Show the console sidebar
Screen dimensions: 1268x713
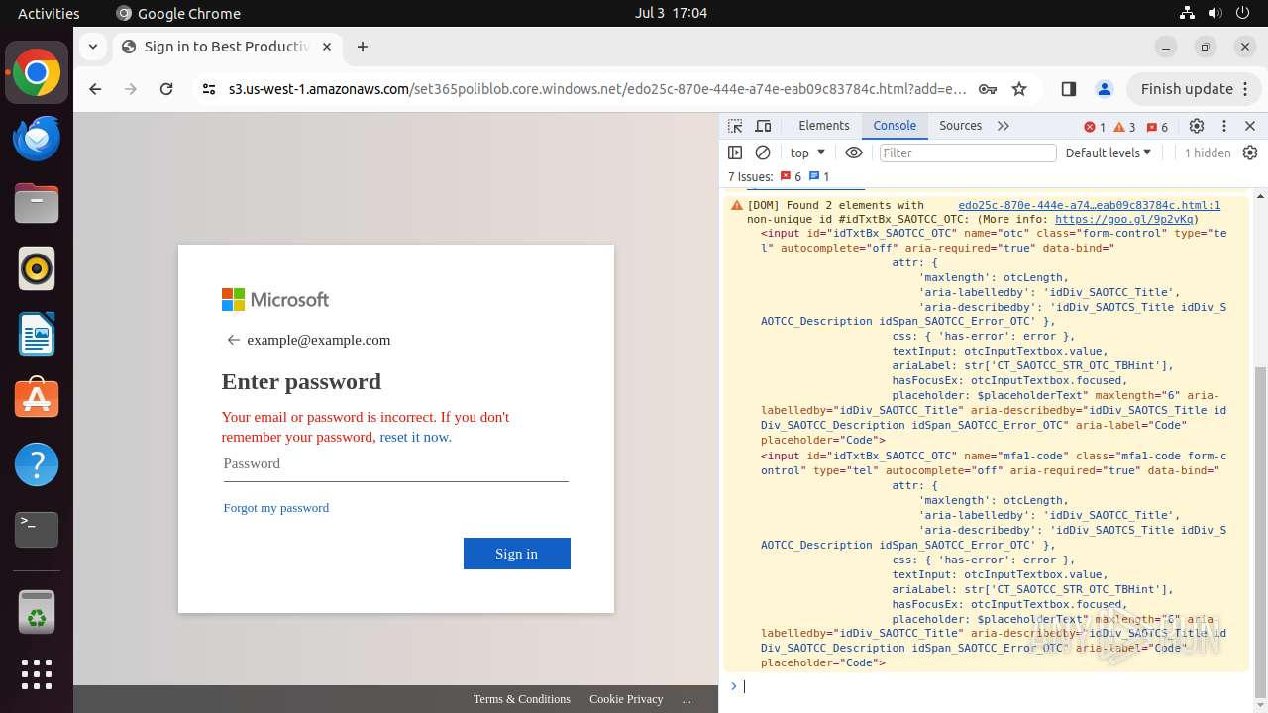[735, 153]
